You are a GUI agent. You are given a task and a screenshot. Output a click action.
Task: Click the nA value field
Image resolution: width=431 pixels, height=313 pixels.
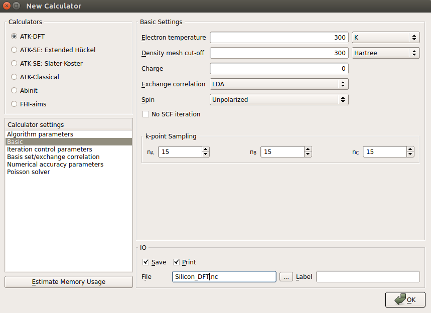180,151
